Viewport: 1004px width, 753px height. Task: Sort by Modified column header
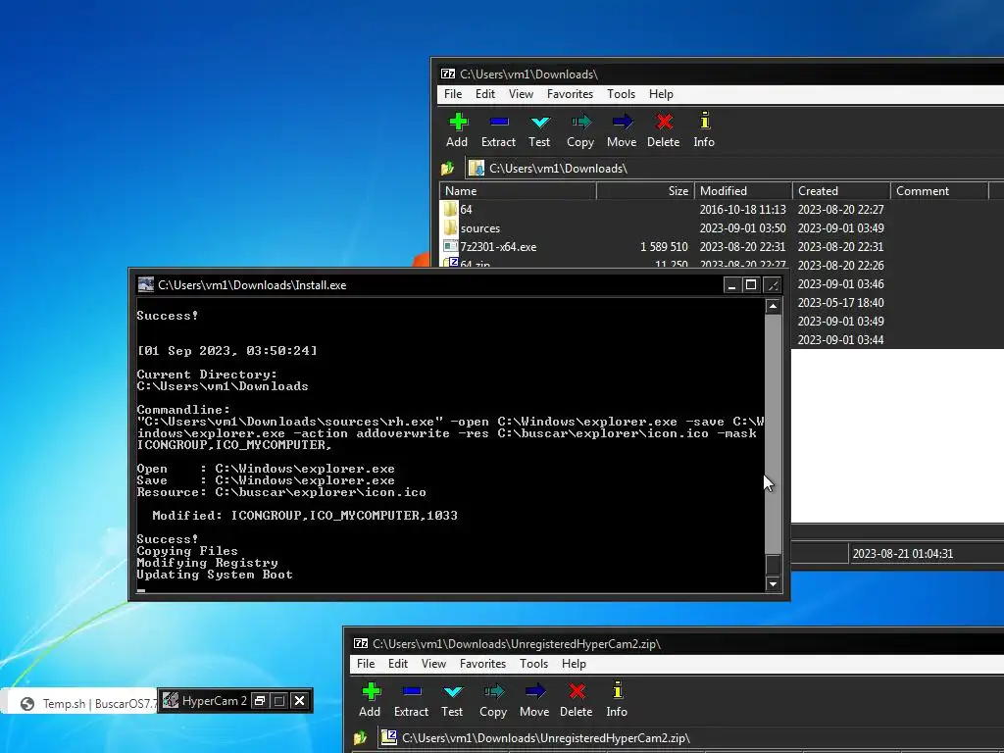pyautogui.click(x=743, y=191)
